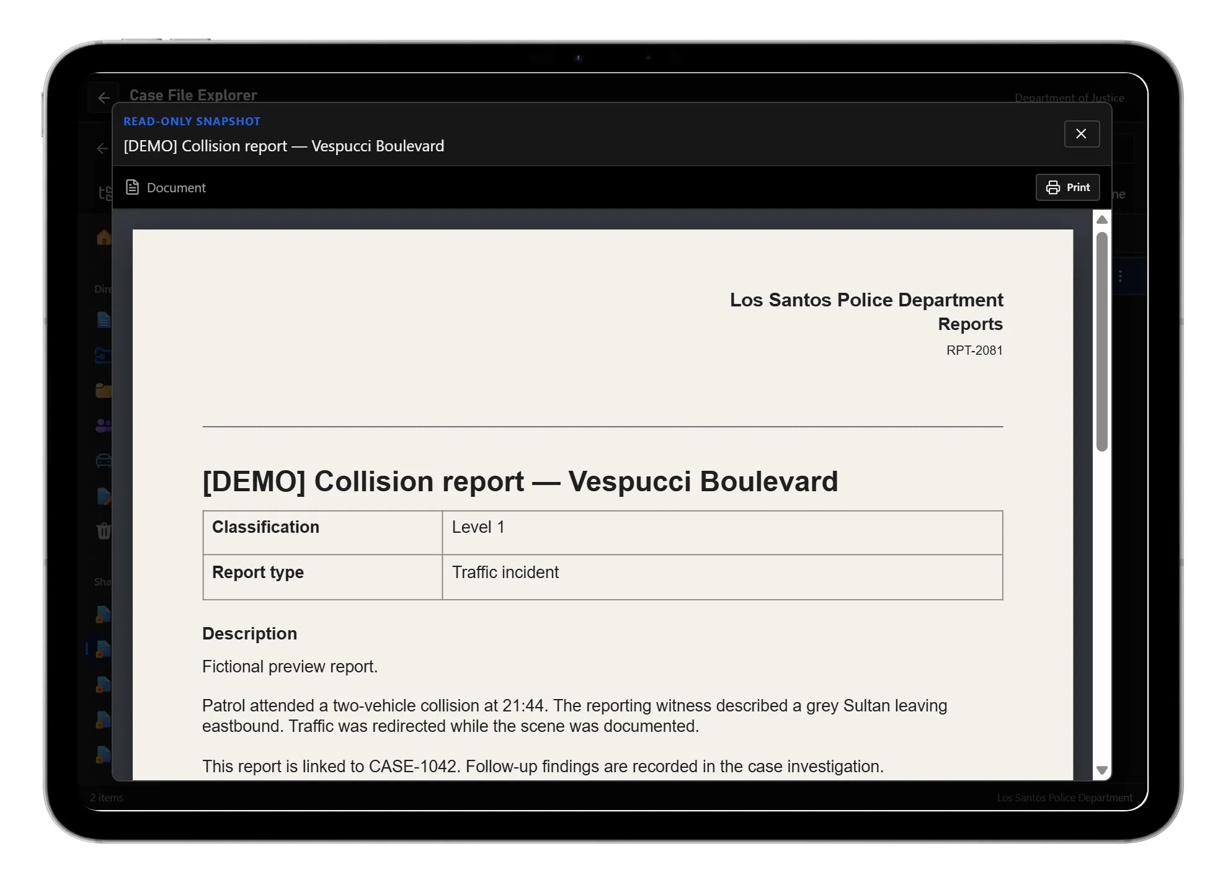Select the blue document icon in sidebar
Screen dimensions: 1223x882
[x=104, y=319]
